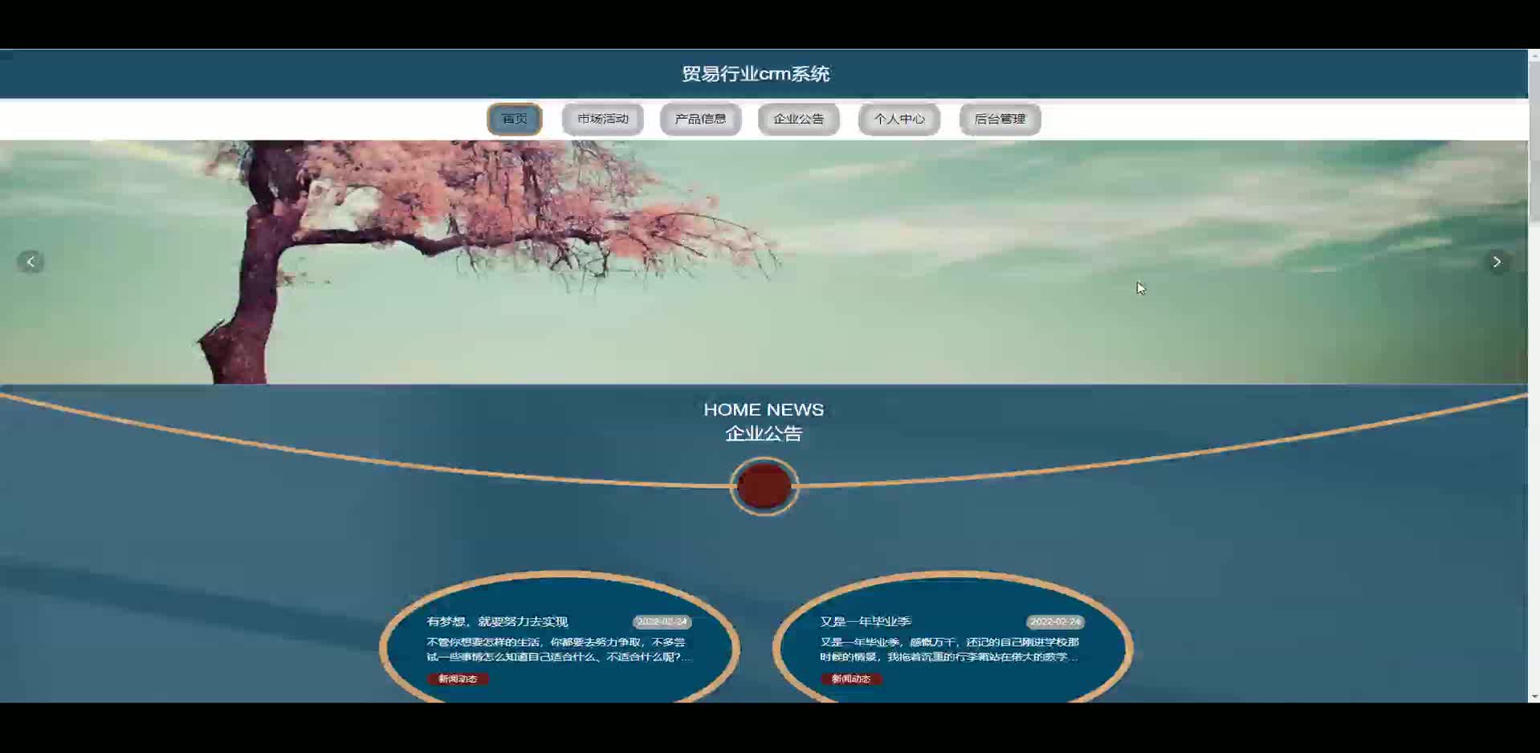Click the 新闻动态 tag on 又是一年毕业季 card

click(x=851, y=679)
